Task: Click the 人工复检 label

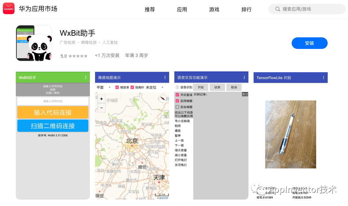Action: tap(110, 42)
